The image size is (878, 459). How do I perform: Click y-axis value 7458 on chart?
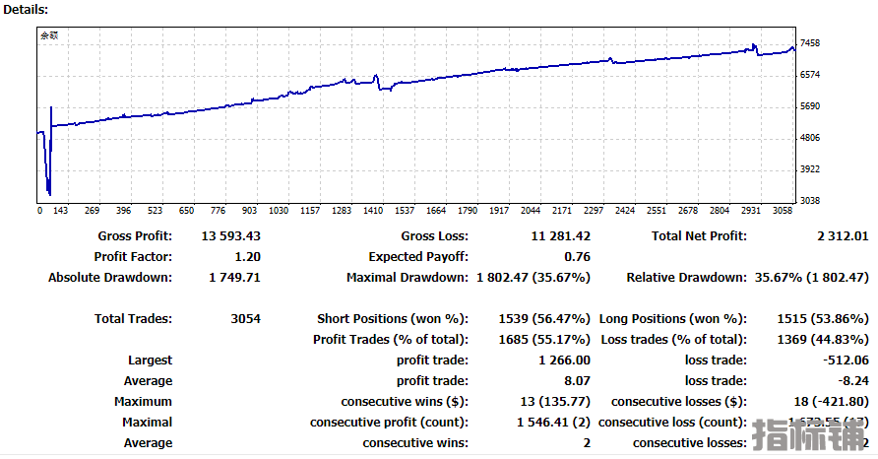tap(810, 43)
